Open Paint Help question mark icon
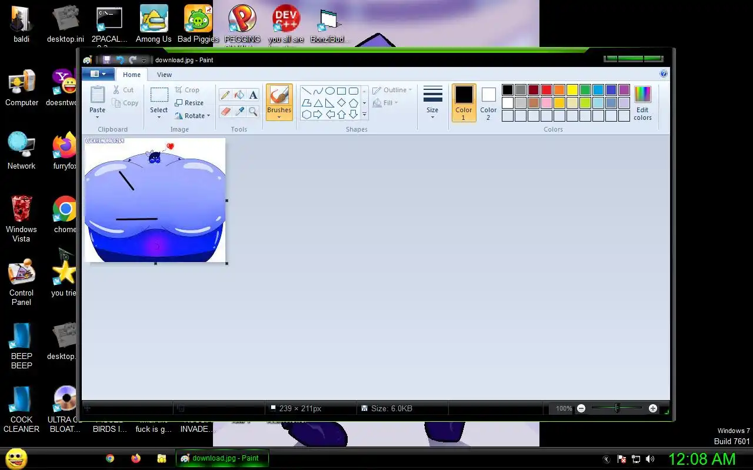The width and height of the screenshot is (753, 470). (x=664, y=74)
